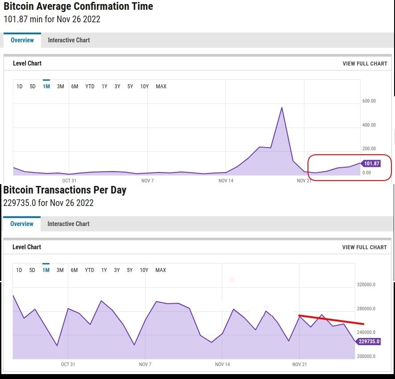This screenshot has width=395, height=379.
Task: Click VIEW FULL CHART for Transactions Per Day
Action: tap(364, 247)
